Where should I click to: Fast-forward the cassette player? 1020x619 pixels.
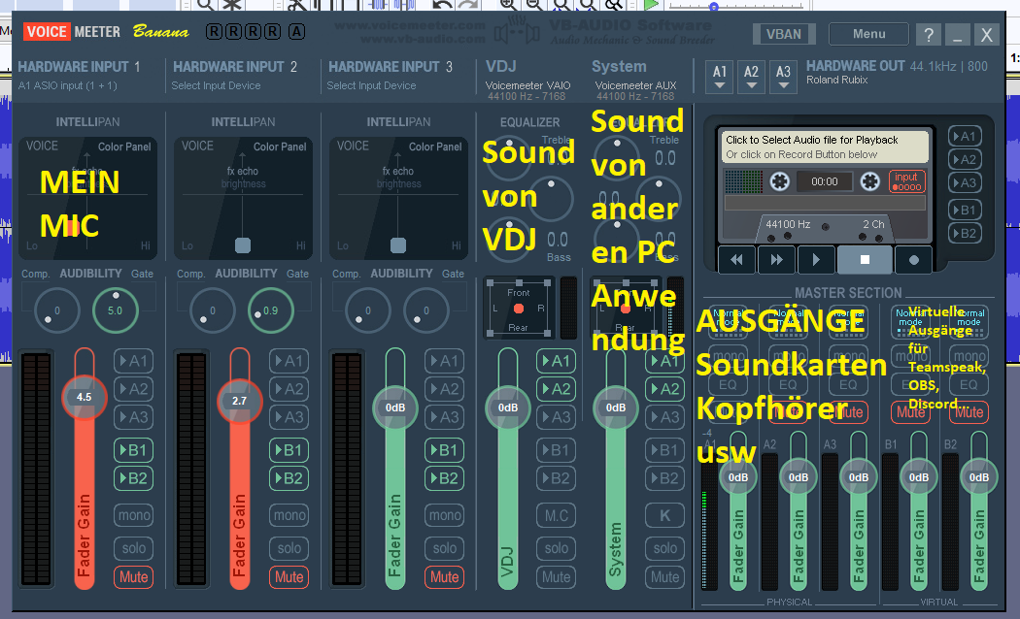pos(776,260)
